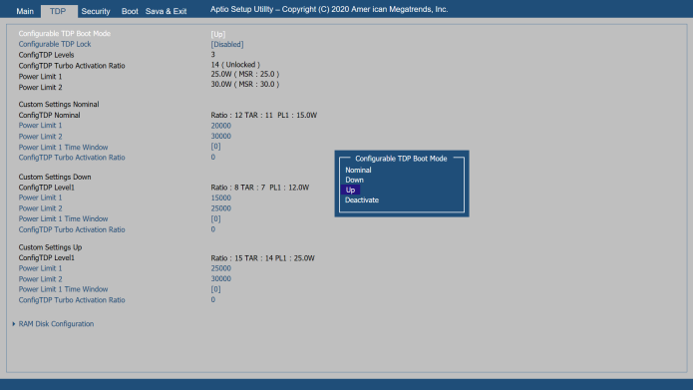The width and height of the screenshot is (693, 390).
Task: Open Up section Time Window [0] value
Action: click(215, 289)
